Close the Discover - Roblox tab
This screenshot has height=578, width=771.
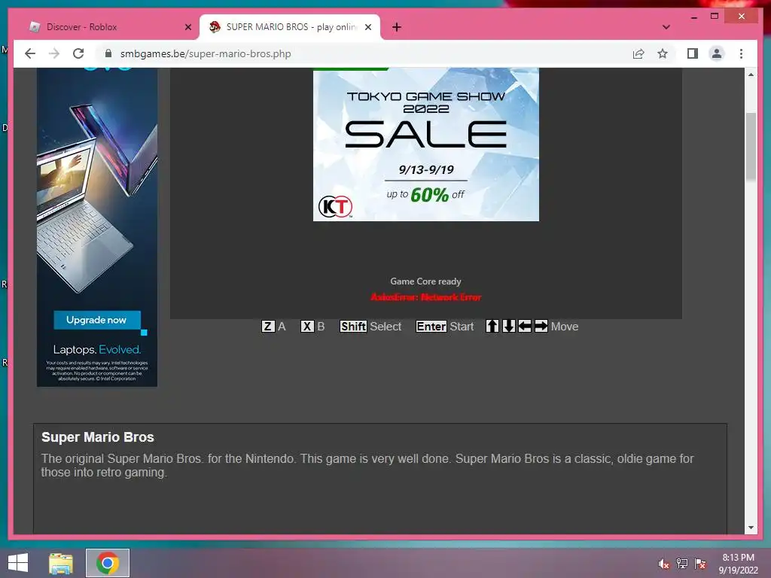(187, 27)
